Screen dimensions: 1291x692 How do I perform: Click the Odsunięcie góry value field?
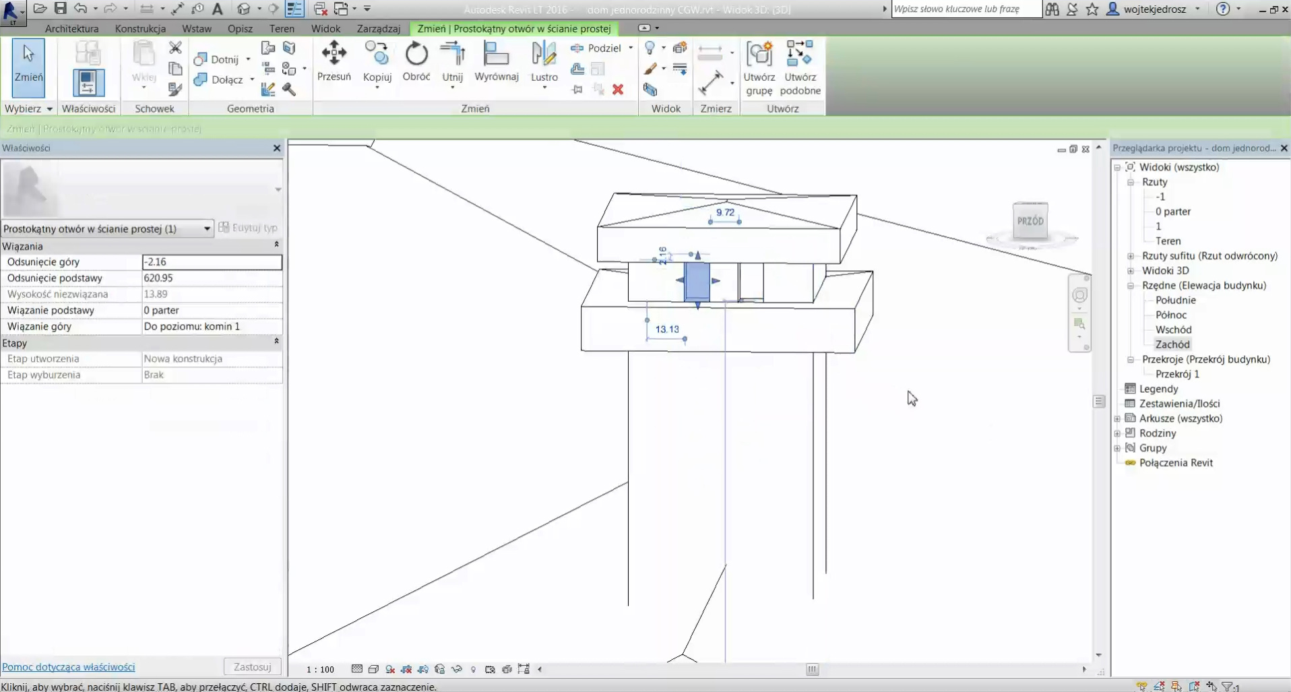point(212,262)
